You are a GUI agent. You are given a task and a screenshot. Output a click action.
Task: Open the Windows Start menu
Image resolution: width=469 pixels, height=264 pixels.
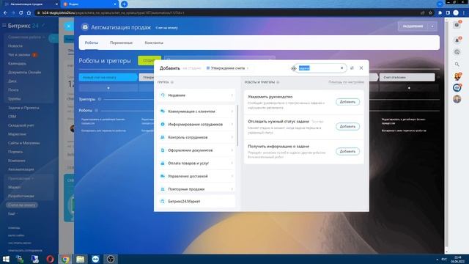pos(6,259)
